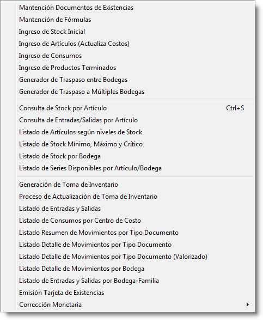The height and width of the screenshot is (320, 263).
Task: Click Ingreso de Productos Terminados
Action: click(x=136, y=68)
